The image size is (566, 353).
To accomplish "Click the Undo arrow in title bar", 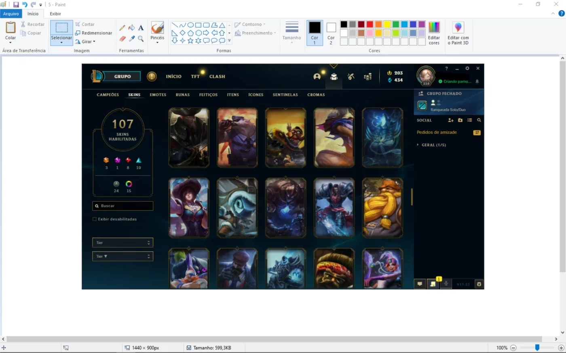I will pyautogui.click(x=25, y=4).
